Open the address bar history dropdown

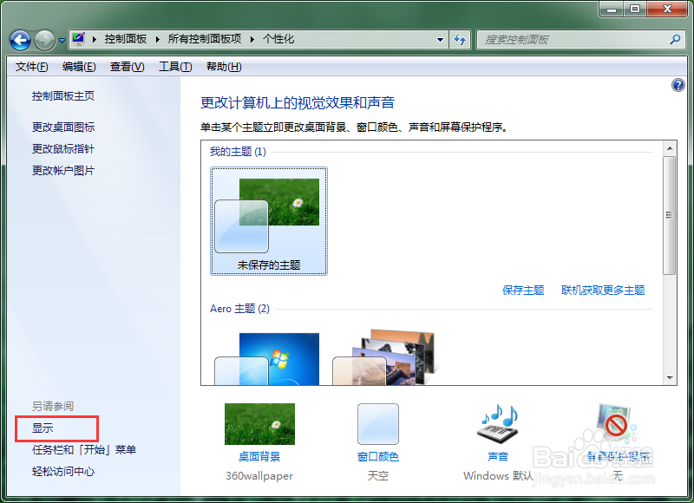coord(440,39)
